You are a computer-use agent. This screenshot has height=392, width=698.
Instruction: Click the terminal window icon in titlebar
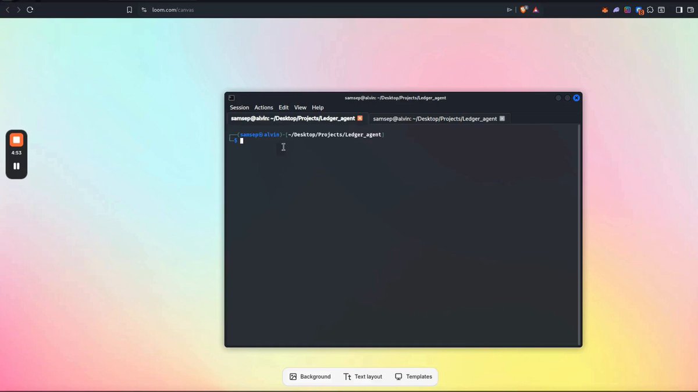coord(232,98)
